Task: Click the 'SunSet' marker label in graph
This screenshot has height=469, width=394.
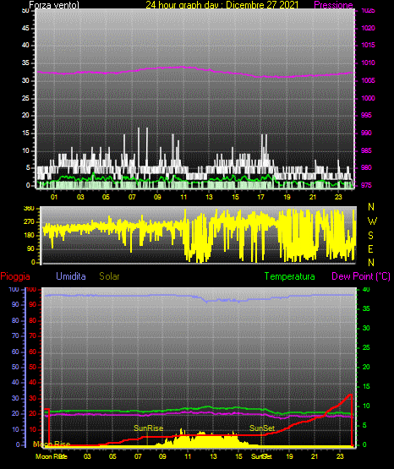Action: (262, 428)
